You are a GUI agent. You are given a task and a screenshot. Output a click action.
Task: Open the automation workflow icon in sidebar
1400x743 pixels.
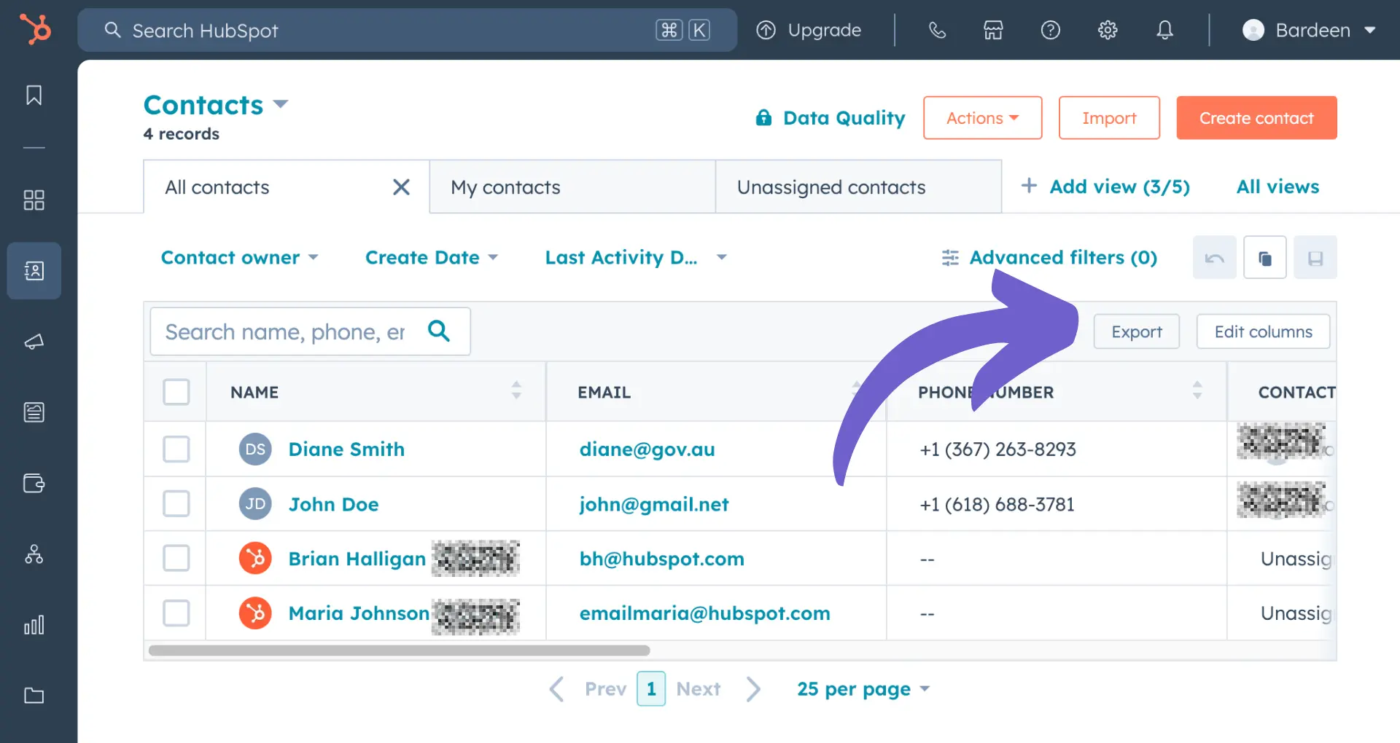click(34, 554)
